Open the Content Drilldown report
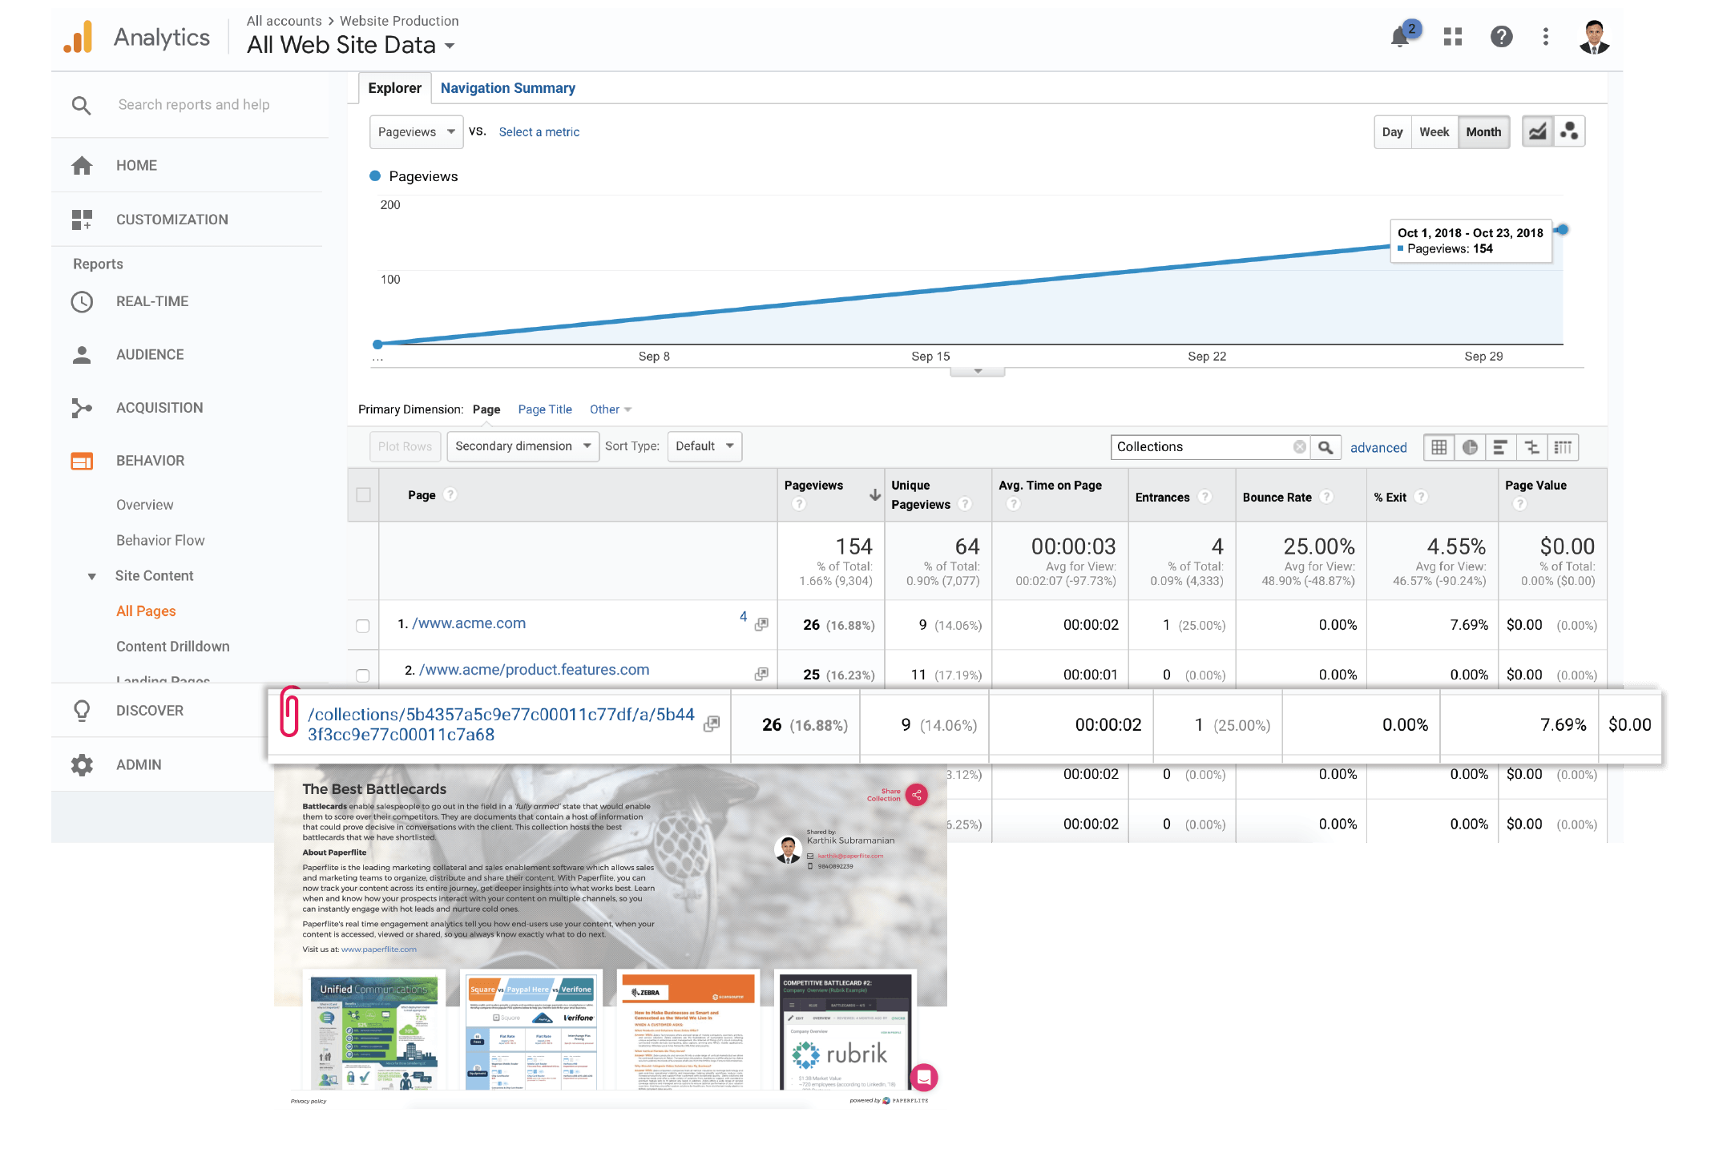Viewport: 1731px width, 1161px height. 172,647
